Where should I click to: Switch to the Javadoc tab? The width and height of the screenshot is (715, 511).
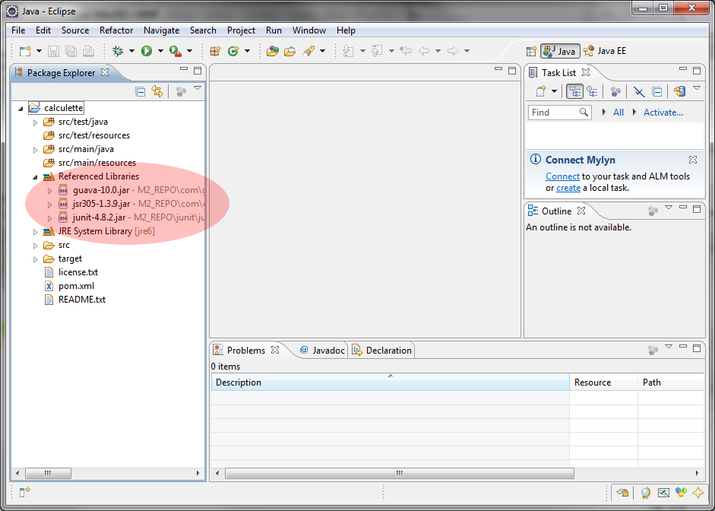[322, 351]
